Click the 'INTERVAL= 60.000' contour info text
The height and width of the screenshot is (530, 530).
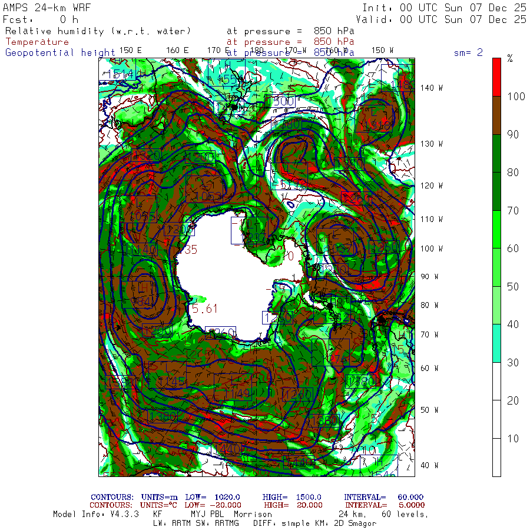(x=383, y=498)
